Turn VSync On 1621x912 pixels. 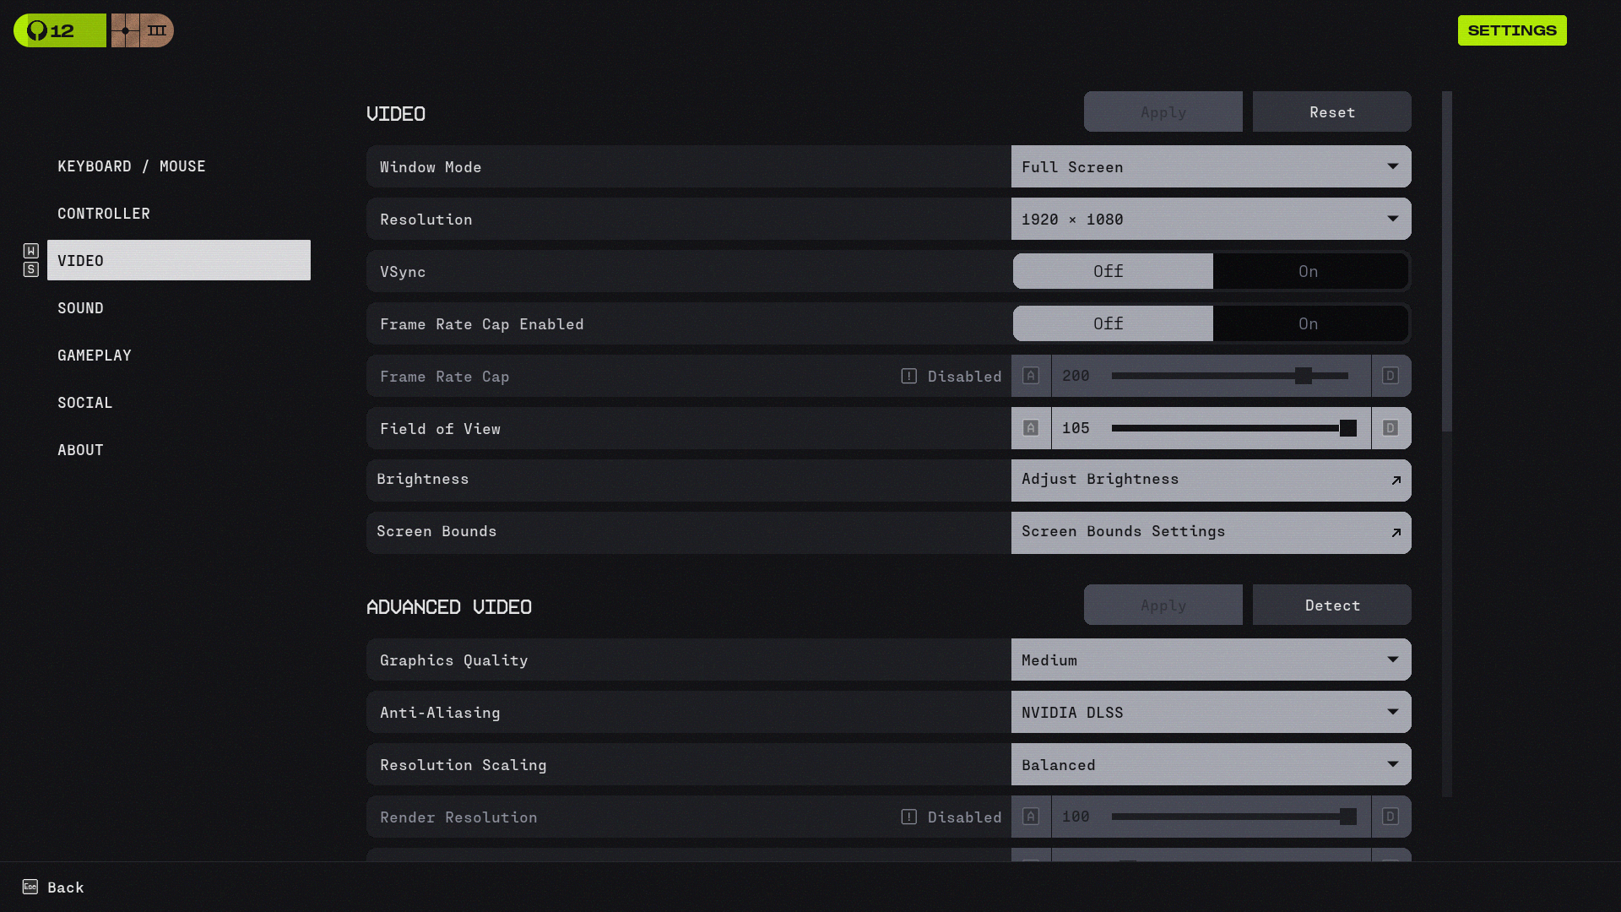pos(1309,272)
